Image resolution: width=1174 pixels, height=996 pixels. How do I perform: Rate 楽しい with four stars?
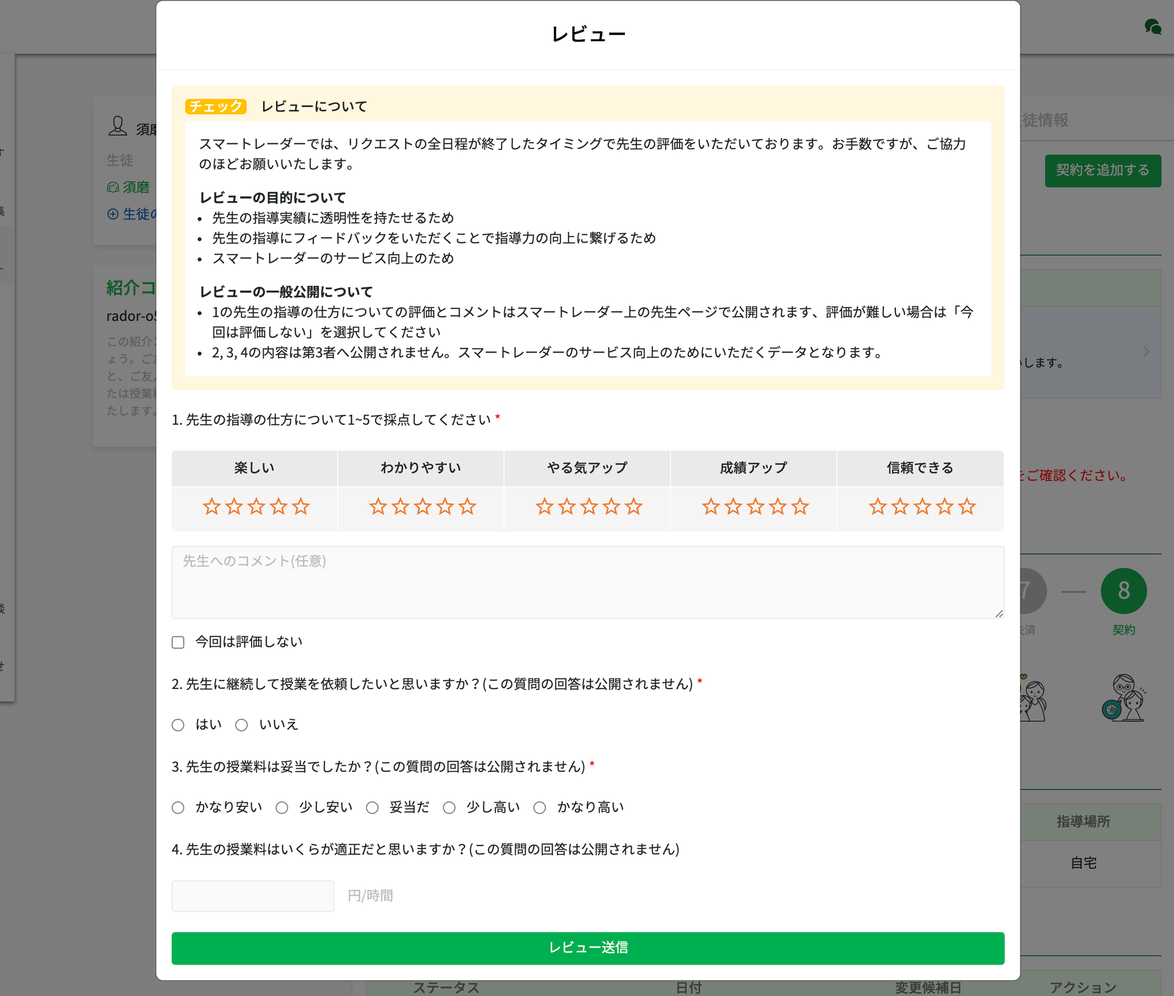279,506
